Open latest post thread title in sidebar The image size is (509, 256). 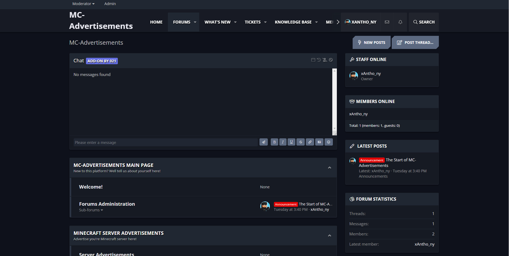[x=387, y=163]
